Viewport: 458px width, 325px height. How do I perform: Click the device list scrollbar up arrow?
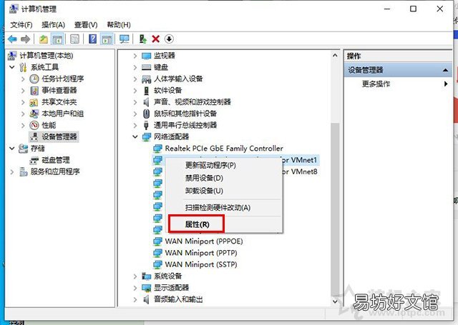click(335, 56)
